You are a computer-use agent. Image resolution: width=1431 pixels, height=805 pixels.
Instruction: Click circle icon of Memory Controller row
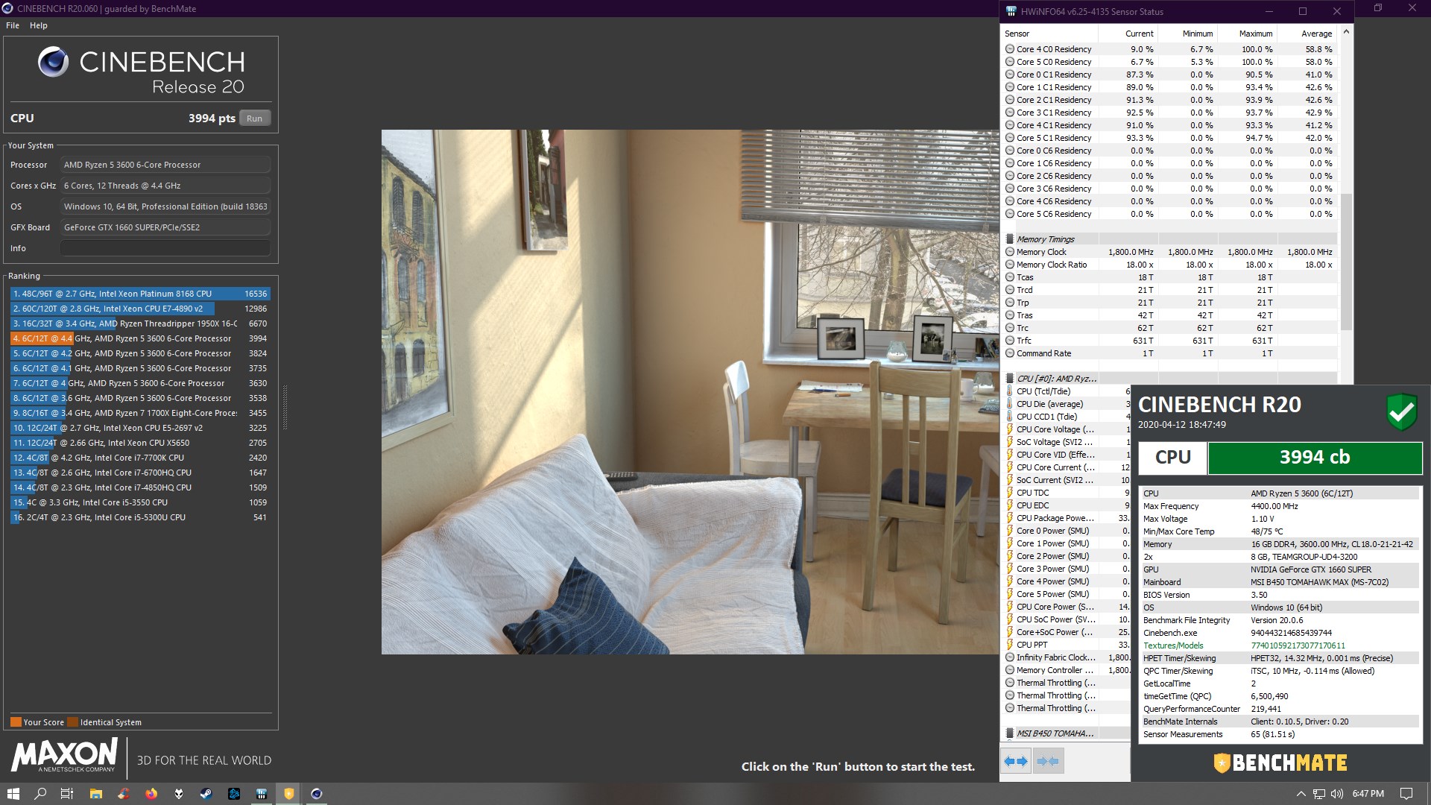(x=1010, y=670)
